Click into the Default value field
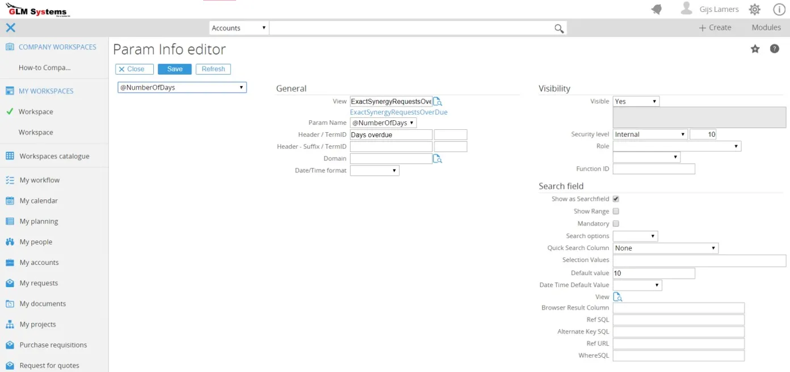The image size is (790, 372). [654, 273]
